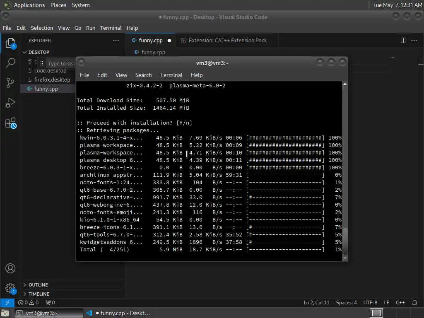Click the Applications menu icon in top panel
The image size is (424, 318).
(7, 5)
